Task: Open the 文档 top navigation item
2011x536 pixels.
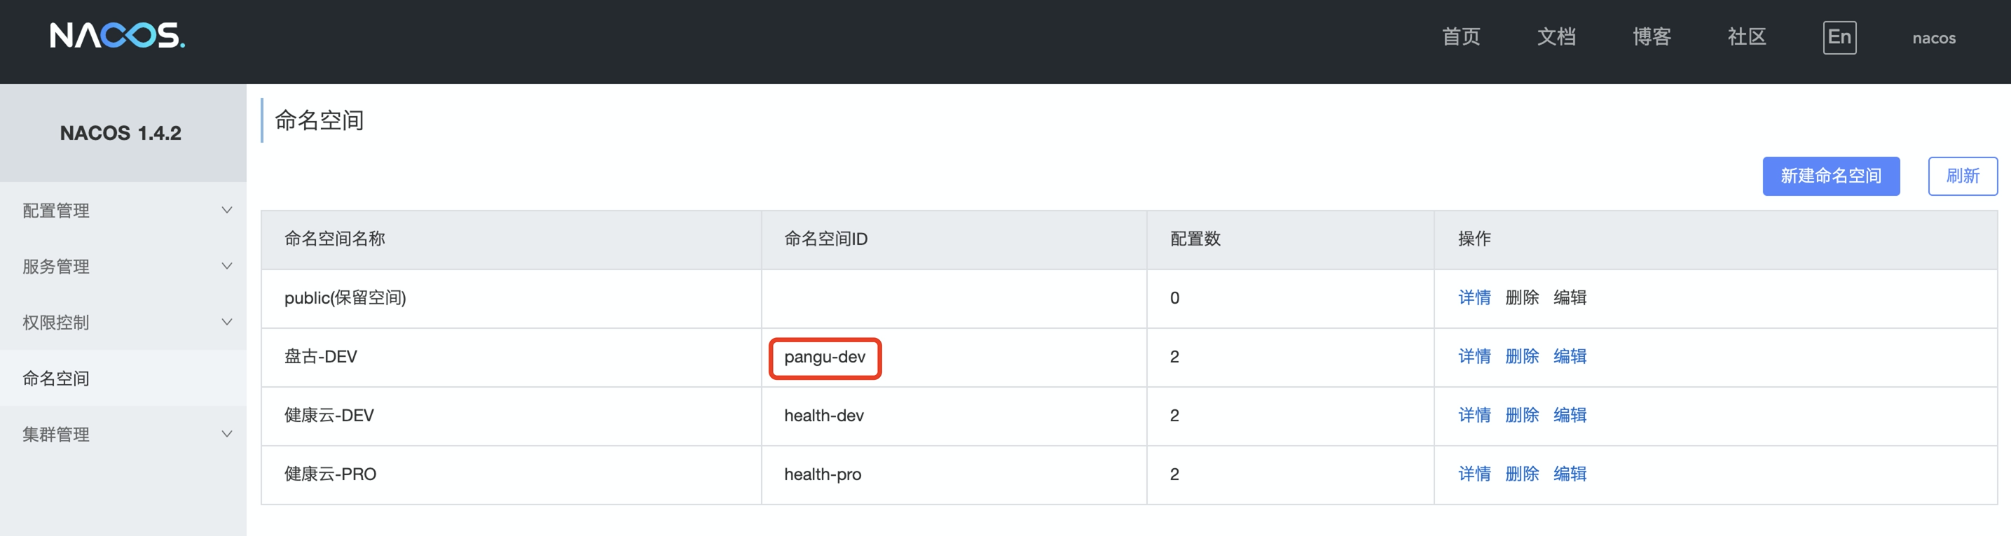Action: (x=1556, y=37)
